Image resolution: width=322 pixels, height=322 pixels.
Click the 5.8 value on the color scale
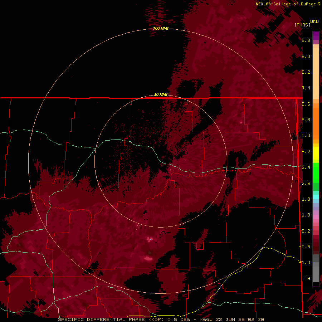pos(306,120)
